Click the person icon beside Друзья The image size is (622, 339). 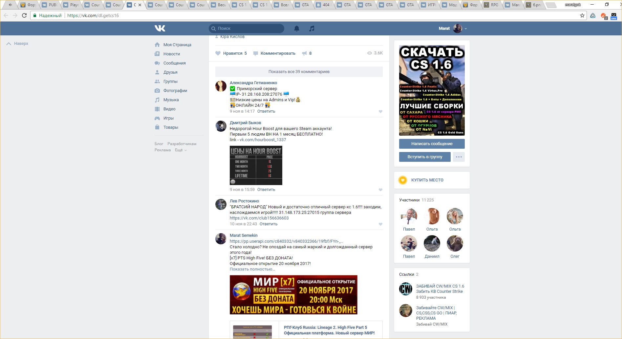point(157,72)
